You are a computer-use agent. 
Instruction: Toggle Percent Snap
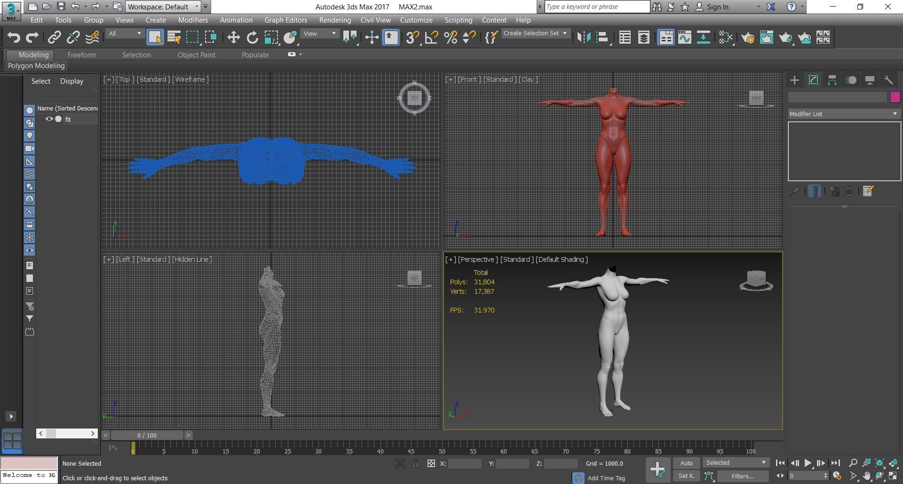(450, 37)
